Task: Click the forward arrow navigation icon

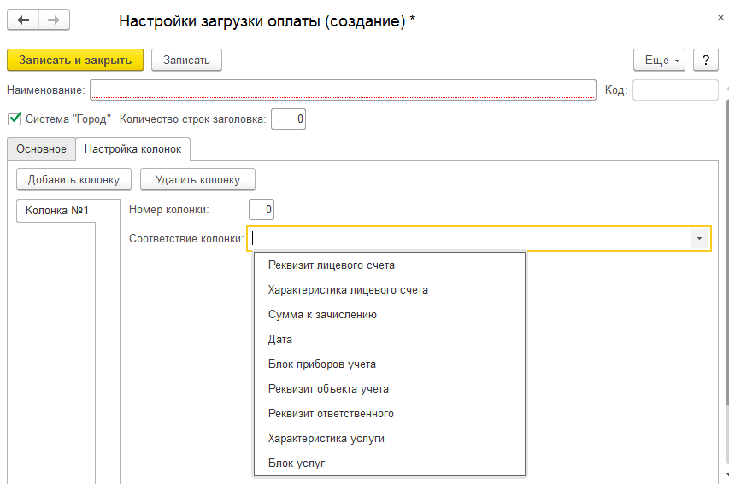Action: click(x=54, y=20)
